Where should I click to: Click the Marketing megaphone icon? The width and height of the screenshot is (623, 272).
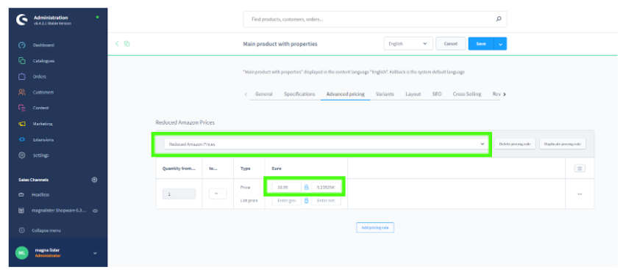(22, 124)
